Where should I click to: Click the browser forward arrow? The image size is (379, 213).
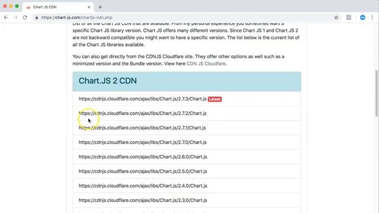point(15,17)
